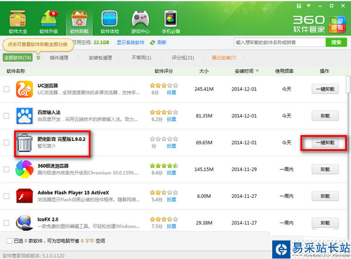Tick the checkbox for 百度输入法
This screenshot has height=259, width=351.
(x=6, y=116)
